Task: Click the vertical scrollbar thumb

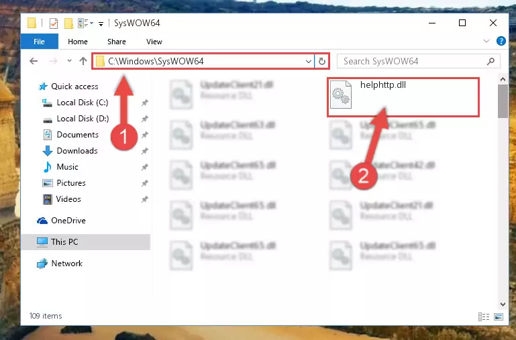Action: 503,101
